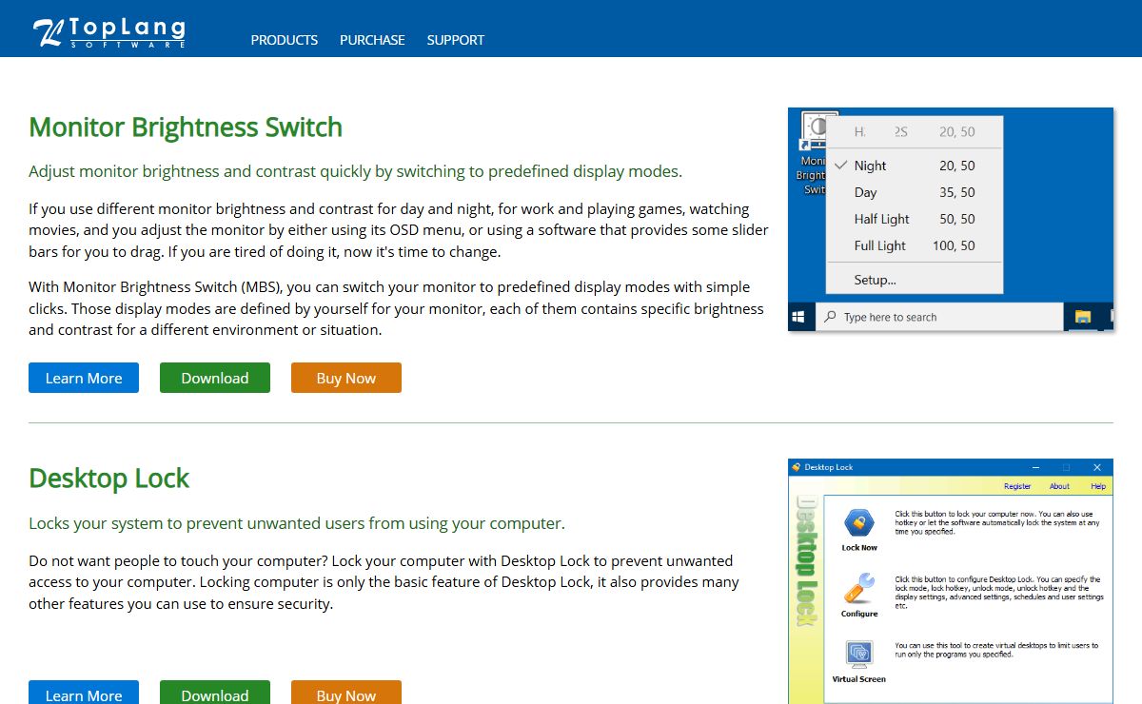
Task: Learn More about Monitor Brightness Switch
Action: click(84, 378)
